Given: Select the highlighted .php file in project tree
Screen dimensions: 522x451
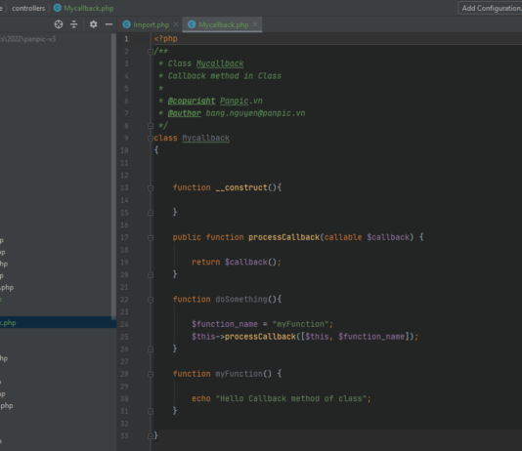Looking at the screenshot, I should (59, 323).
